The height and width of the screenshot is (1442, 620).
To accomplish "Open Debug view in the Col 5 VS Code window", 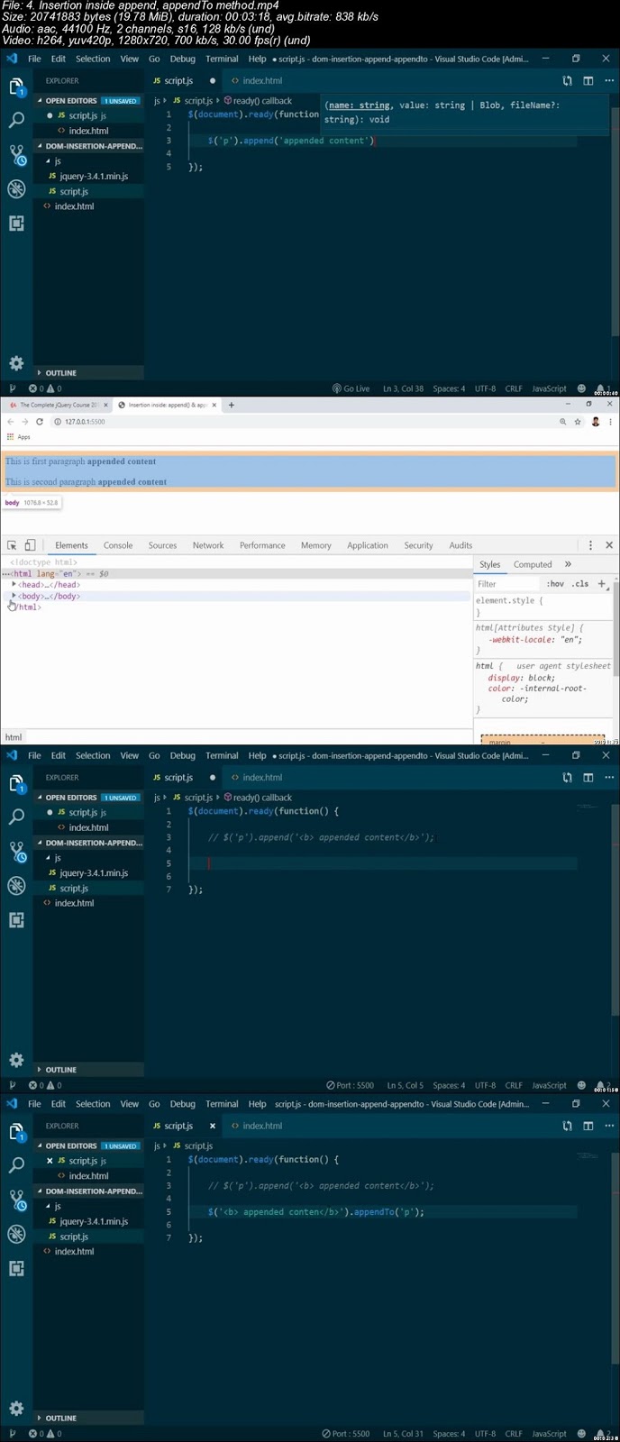I will [16, 885].
